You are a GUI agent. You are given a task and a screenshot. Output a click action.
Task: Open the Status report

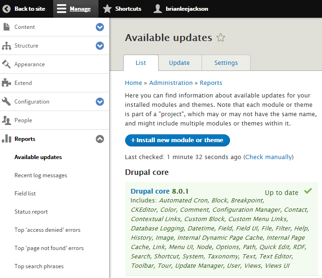[x=31, y=212]
